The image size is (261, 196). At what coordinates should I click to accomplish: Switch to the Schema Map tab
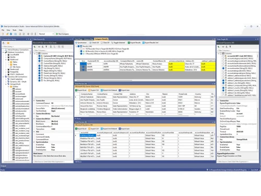[x=89, y=39]
